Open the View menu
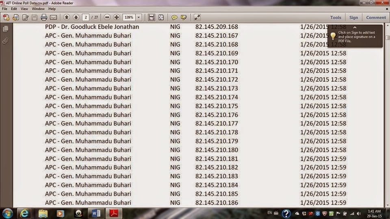Viewport: 390px width, 219px height. [x=24, y=9]
